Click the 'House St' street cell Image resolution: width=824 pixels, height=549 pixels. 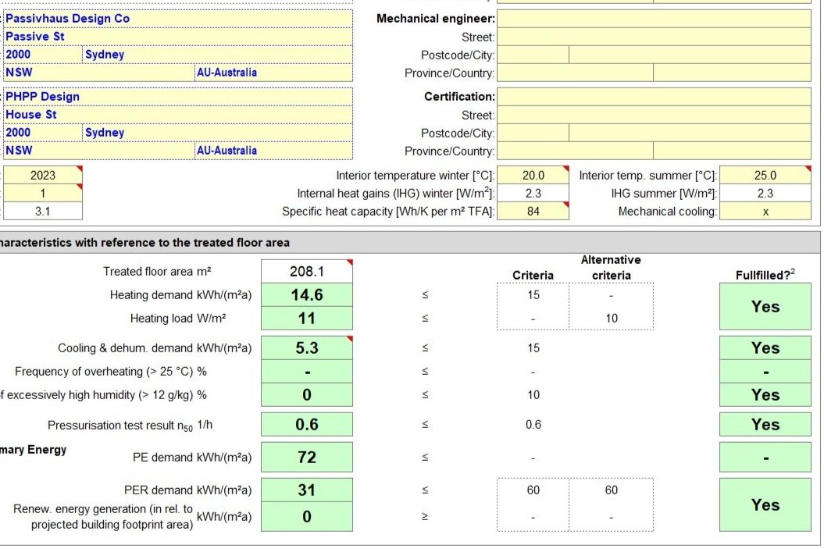pyautogui.click(x=178, y=115)
